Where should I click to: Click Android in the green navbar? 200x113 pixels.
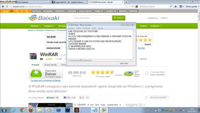143,26
